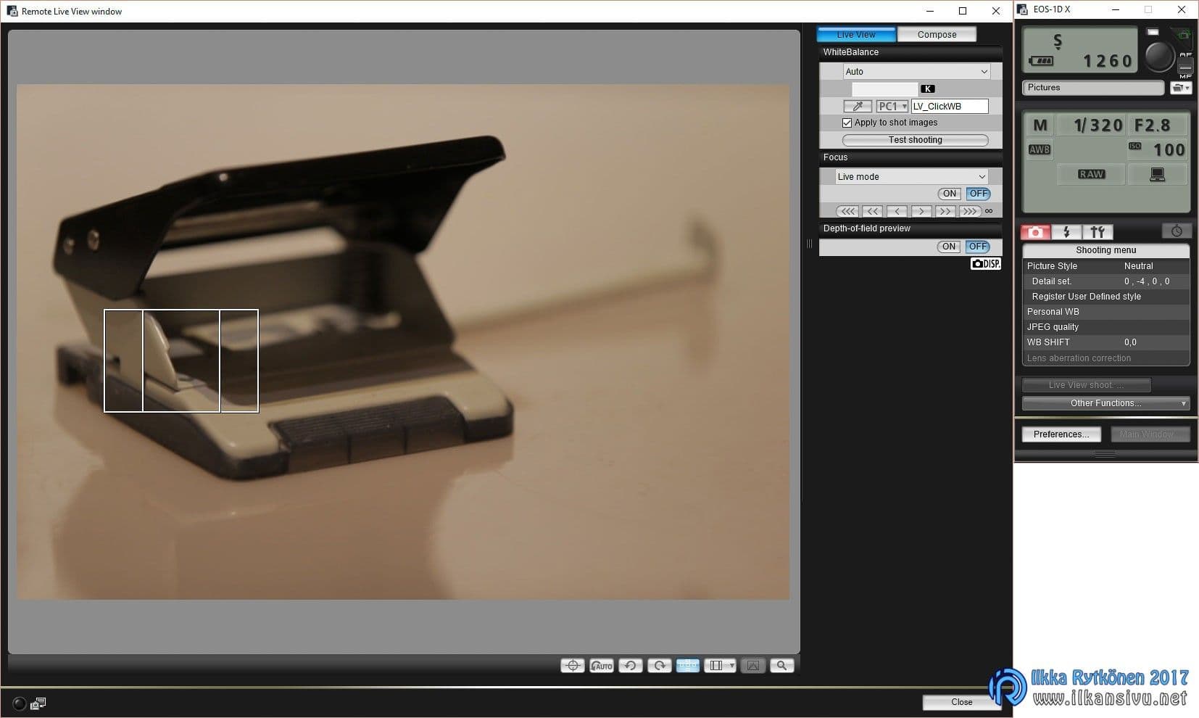Screen dimensions: 1199x718
Task: Switch to the setup tools tab
Action: 1098,232
